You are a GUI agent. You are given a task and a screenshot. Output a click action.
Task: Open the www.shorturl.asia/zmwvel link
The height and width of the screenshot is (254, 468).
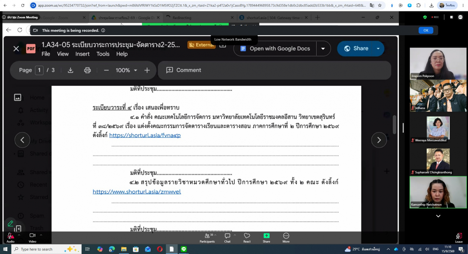(137, 192)
